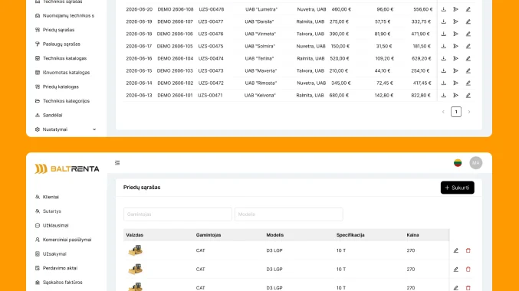Delete the first CAT D3 LGP attachment
The height and width of the screenshot is (291, 519).
click(x=468, y=250)
